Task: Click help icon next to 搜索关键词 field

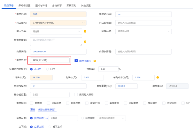Action: click(x=85, y=42)
